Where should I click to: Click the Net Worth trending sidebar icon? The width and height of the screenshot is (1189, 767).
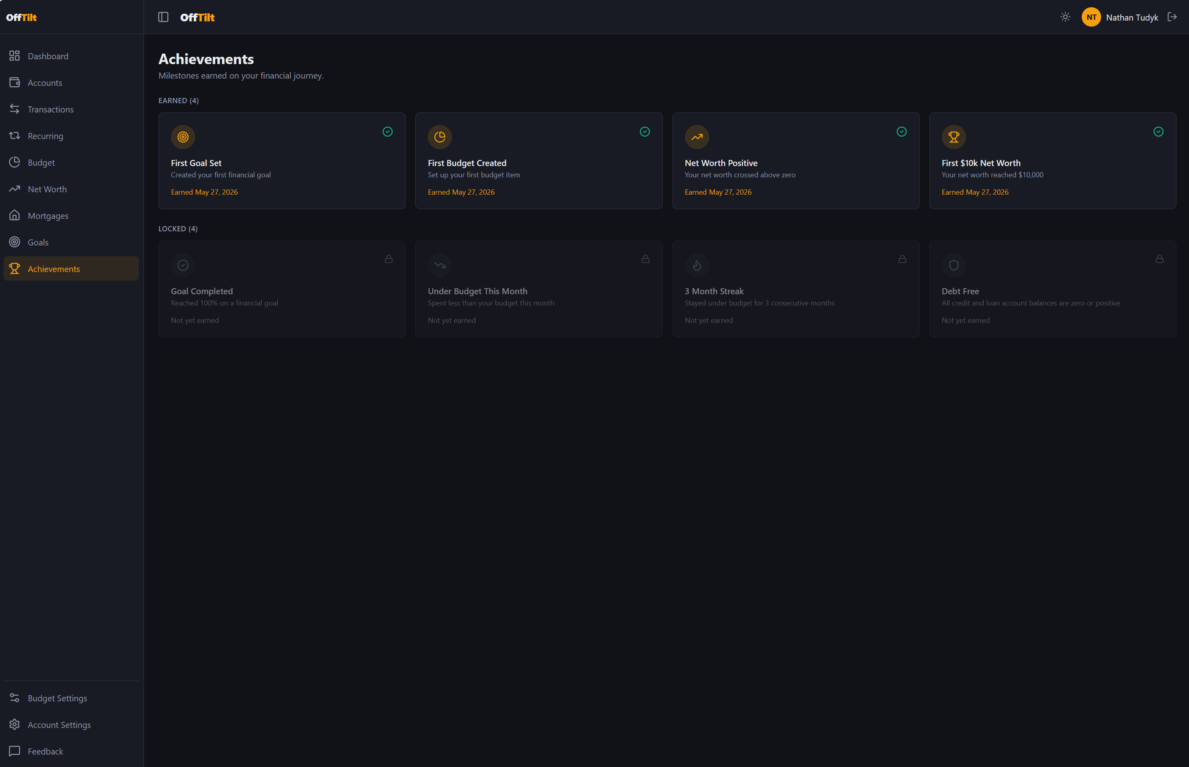click(15, 188)
